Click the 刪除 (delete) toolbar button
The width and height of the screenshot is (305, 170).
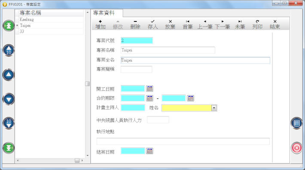[135, 24]
